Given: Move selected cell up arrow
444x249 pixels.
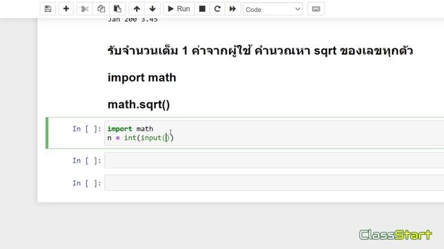Looking at the screenshot, I should coord(137,9).
